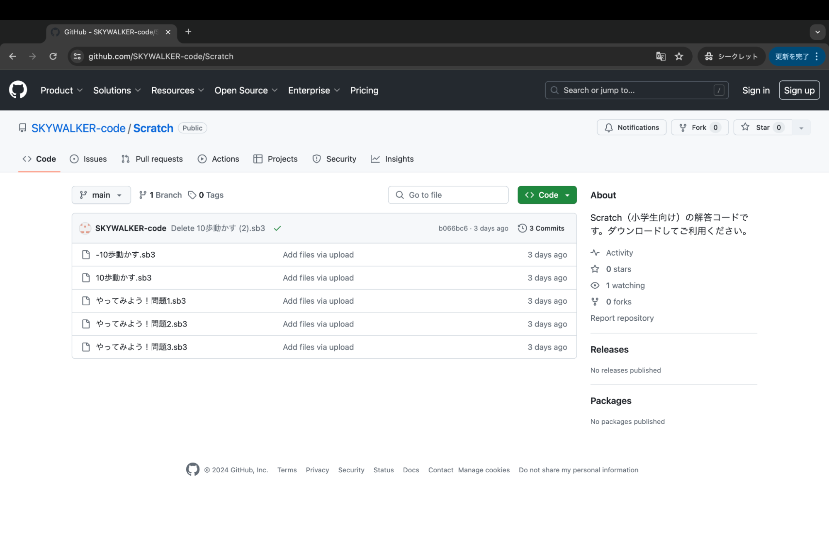The height and width of the screenshot is (539, 829).
Task: Open footer Manage cookies link
Action: point(484,470)
